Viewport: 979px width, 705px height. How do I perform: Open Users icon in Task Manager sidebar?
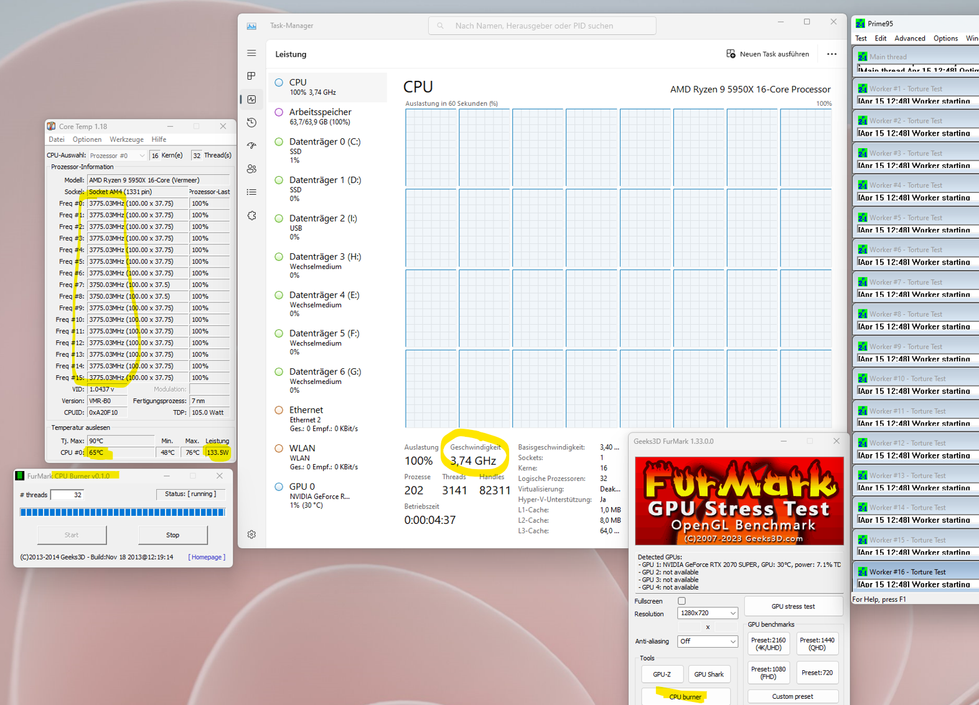251,169
